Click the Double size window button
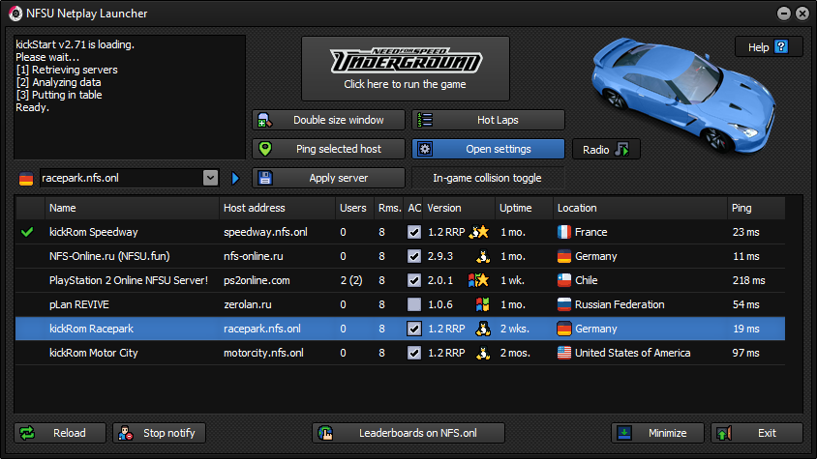The image size is (817, 459). click(x=329, y=120)
